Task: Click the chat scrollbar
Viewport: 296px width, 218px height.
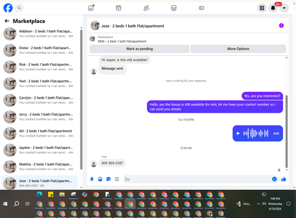Action: point(287,132)
